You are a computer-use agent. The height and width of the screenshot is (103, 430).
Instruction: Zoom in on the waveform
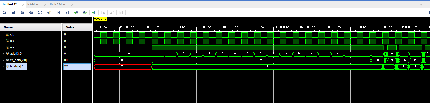pos(22,13)
